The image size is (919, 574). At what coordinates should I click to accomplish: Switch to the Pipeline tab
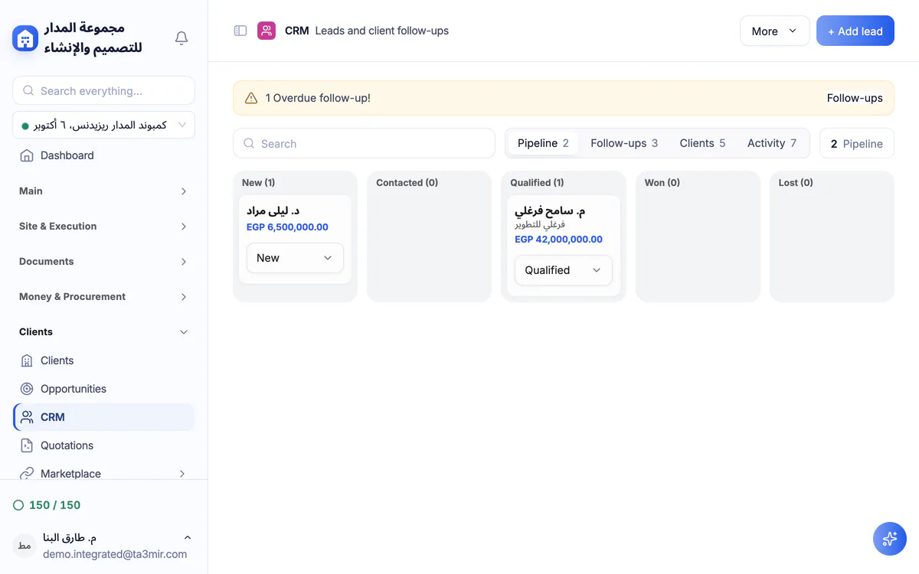pyautogui.click(x=543, y=143)
